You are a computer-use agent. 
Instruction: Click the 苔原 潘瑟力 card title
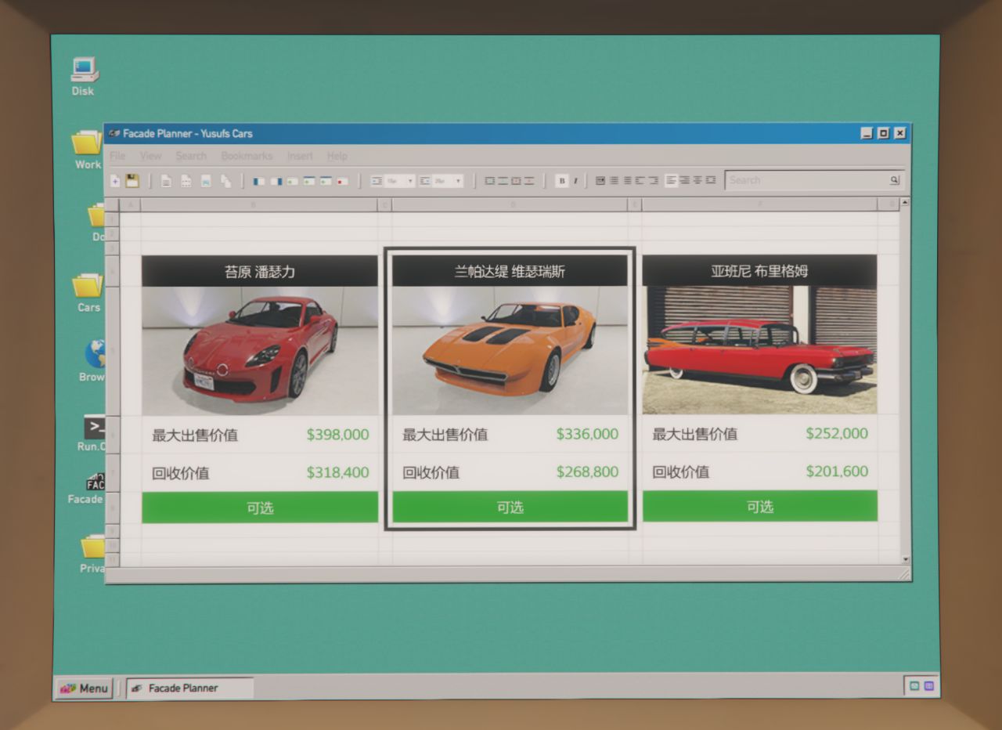[x=260, y=272]
